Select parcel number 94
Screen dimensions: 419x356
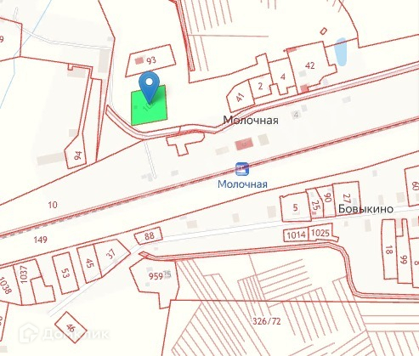(x=77, y=155)
